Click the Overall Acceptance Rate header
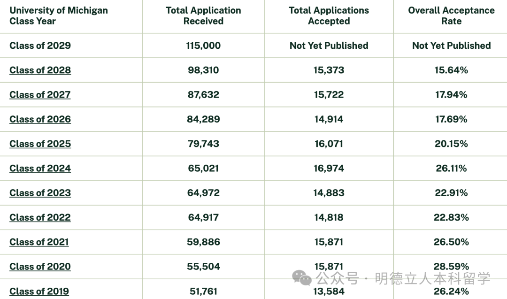 (x=452, y=15)
